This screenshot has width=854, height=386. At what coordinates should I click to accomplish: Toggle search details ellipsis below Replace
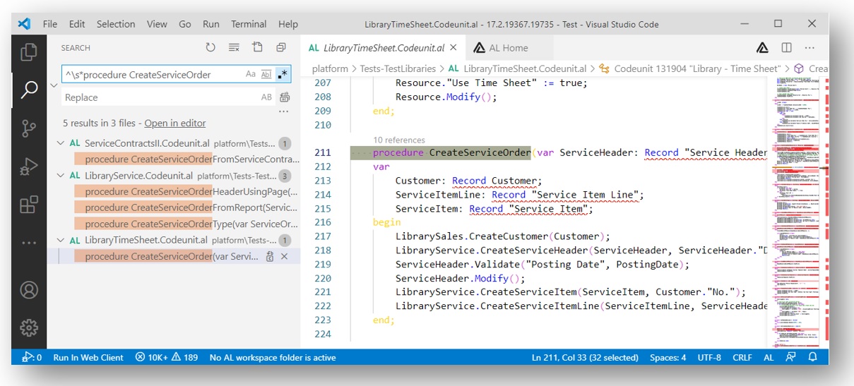tap(284, 111)
